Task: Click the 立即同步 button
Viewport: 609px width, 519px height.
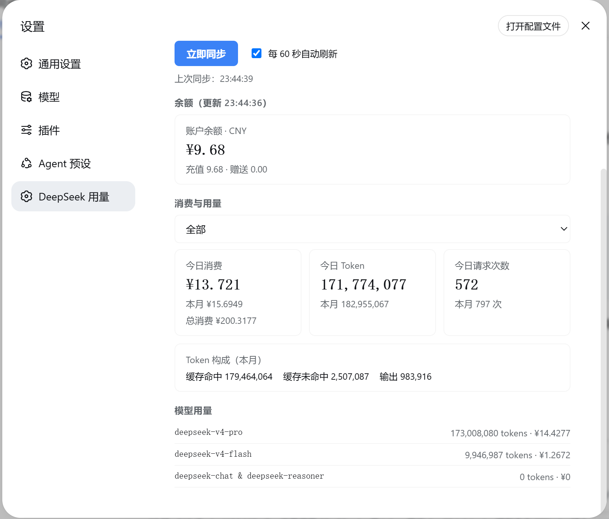Action: (x=206, y=54)
